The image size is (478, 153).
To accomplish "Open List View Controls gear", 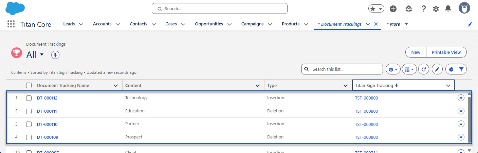I will click(x=393, y=69).
